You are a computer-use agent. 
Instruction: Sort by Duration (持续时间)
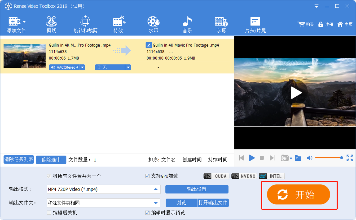pos(218,160)
